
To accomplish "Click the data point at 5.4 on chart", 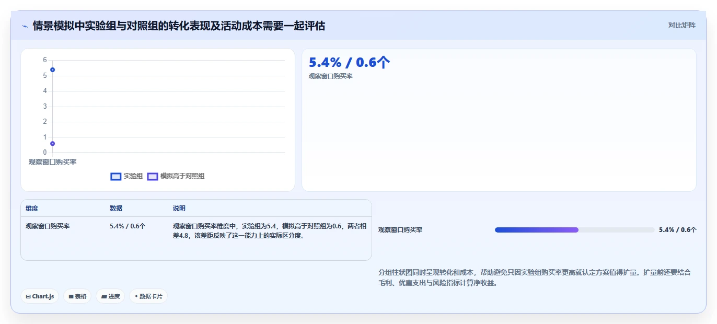I will click(x=53, y=70).
